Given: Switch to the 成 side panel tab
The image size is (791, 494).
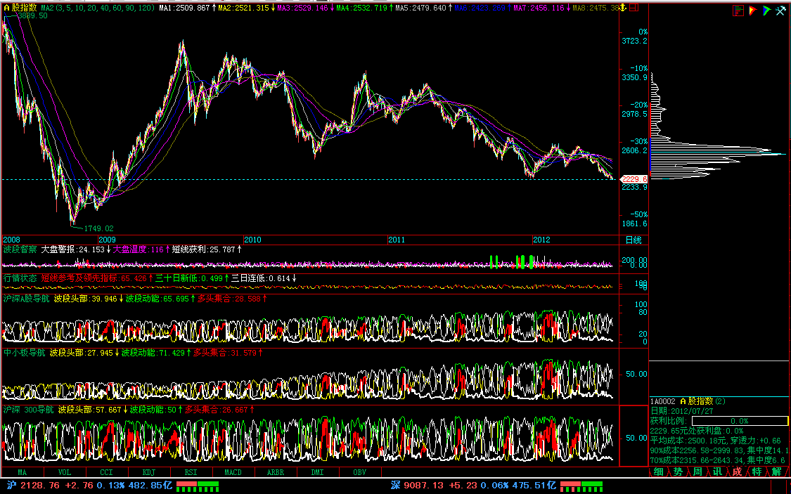Looking at the screenshot, I should click(737, 472).
